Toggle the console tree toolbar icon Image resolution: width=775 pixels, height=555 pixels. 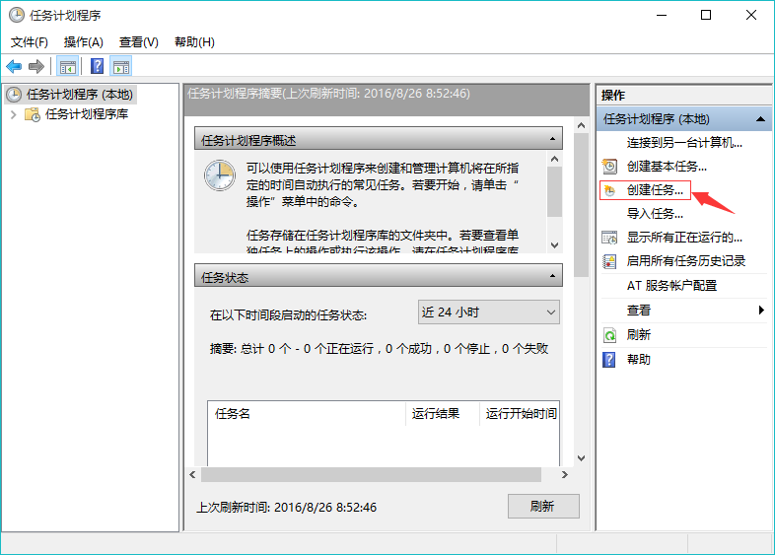(68, 67)
